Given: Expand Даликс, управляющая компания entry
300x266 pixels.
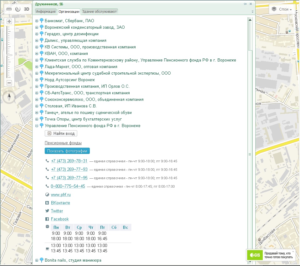Looking at the screenshot, I should point(37,41).
